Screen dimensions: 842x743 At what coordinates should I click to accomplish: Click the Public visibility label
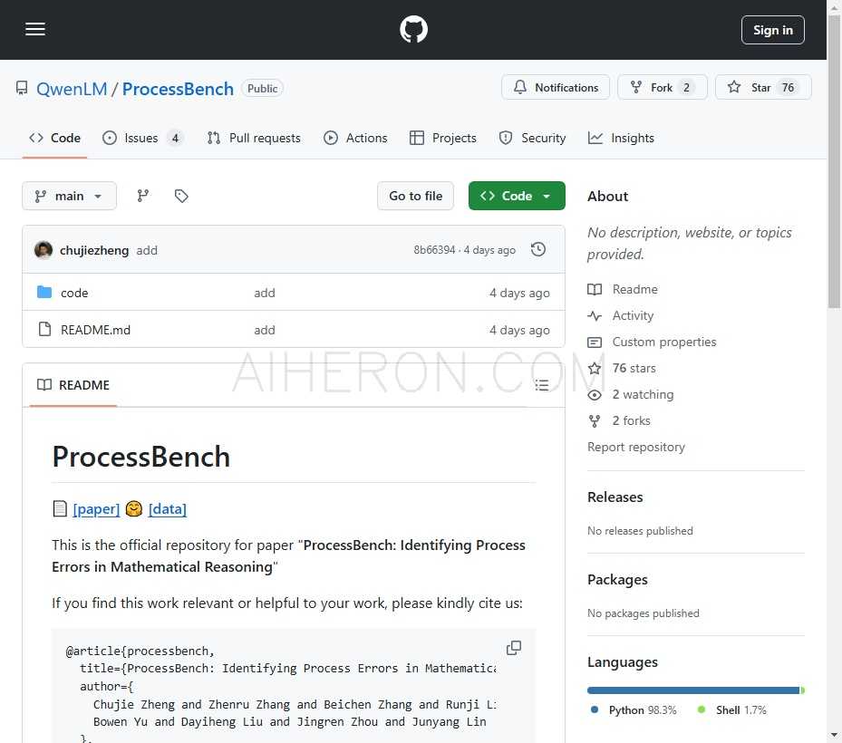pos(262,88)
